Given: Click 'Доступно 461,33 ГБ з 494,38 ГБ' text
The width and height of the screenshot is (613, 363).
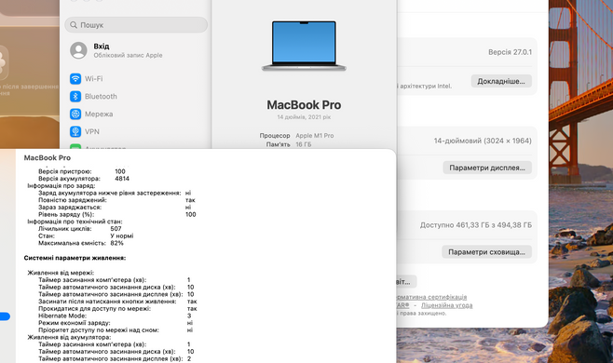Looking at the screenshot, I should pyautogui.click(x=476, y=225).
